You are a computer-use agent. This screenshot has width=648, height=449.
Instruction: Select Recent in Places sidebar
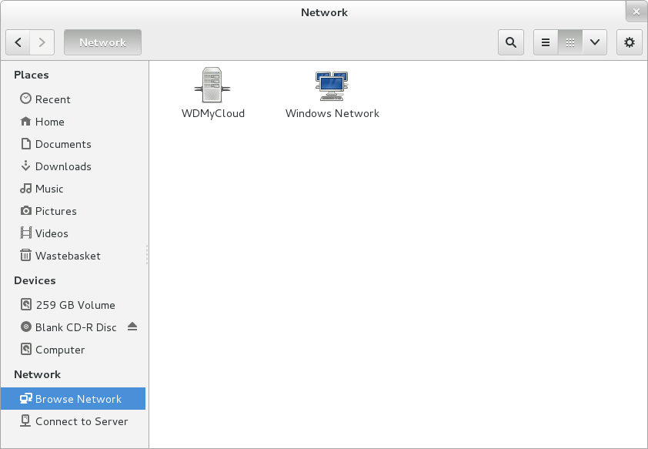(x=52, y=99)
